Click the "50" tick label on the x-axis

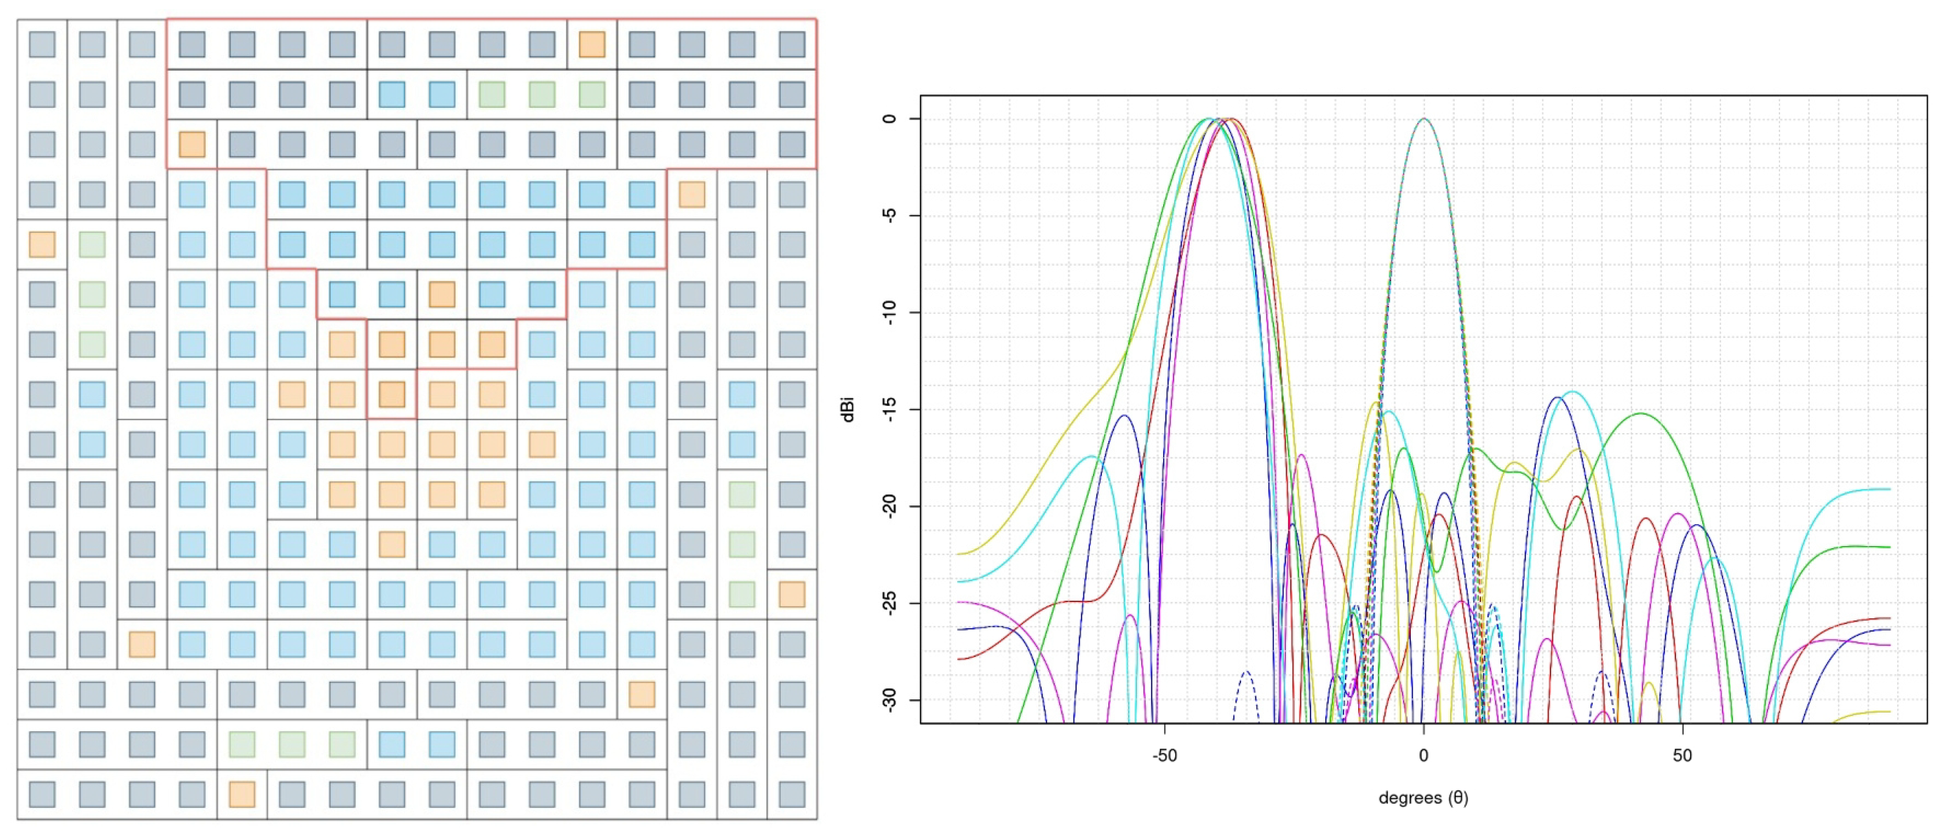click(x=1682, y=756)
